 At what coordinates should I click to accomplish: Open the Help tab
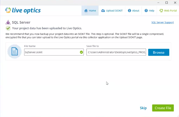pos(149,11)
